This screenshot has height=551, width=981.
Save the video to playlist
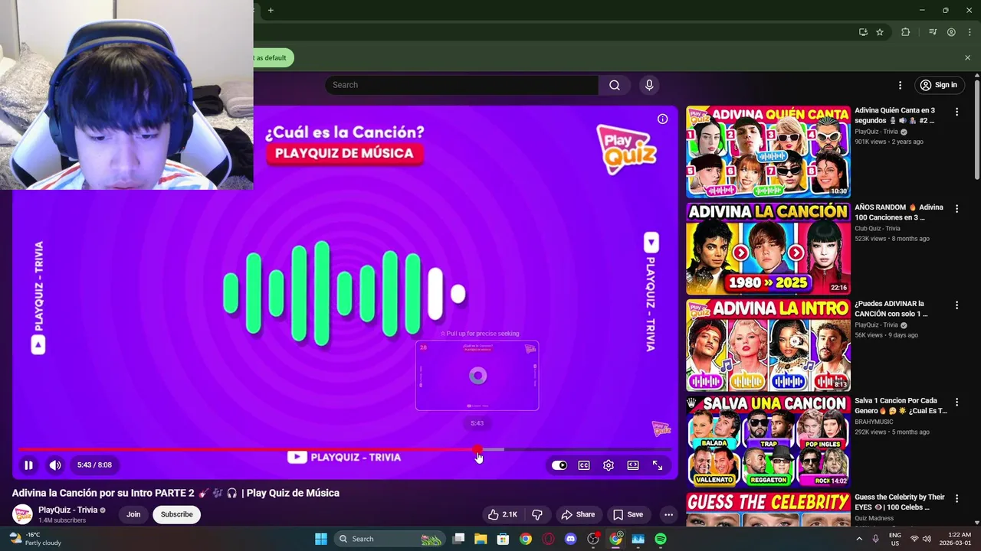(628, 514)
